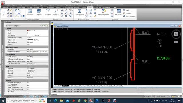Select the Размеры dimension tool
183x103 pixels.
coord(48,13)
